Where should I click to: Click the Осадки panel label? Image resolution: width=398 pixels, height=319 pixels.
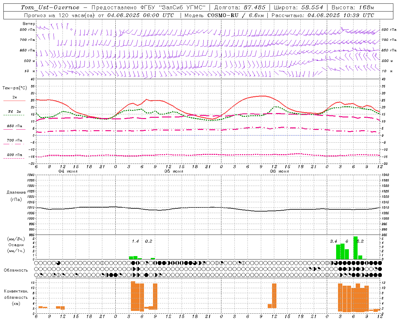(x=16, y=245)
